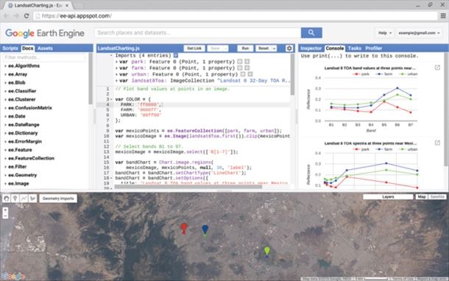Viewport: 449px width, 281px height.
Task: Collapse the Imports section in editor
Action: click(111, 55)
